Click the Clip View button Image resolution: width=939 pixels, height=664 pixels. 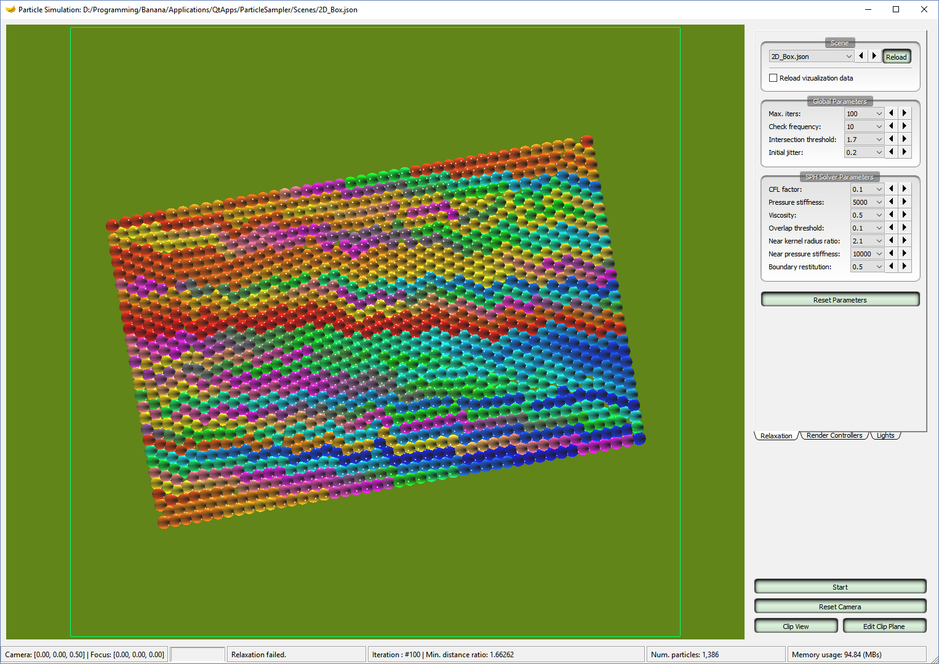click(x=796, y=626)
